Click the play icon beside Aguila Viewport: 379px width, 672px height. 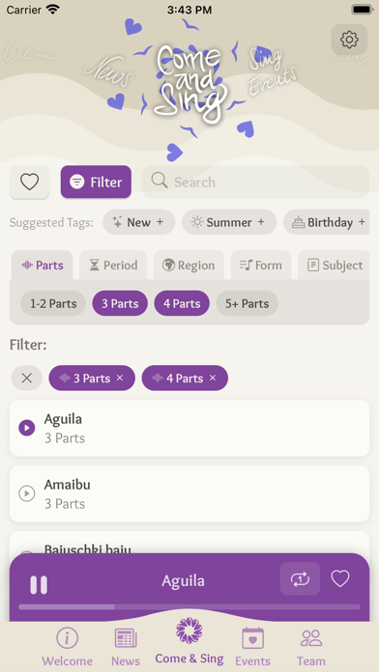pos(27,428)
